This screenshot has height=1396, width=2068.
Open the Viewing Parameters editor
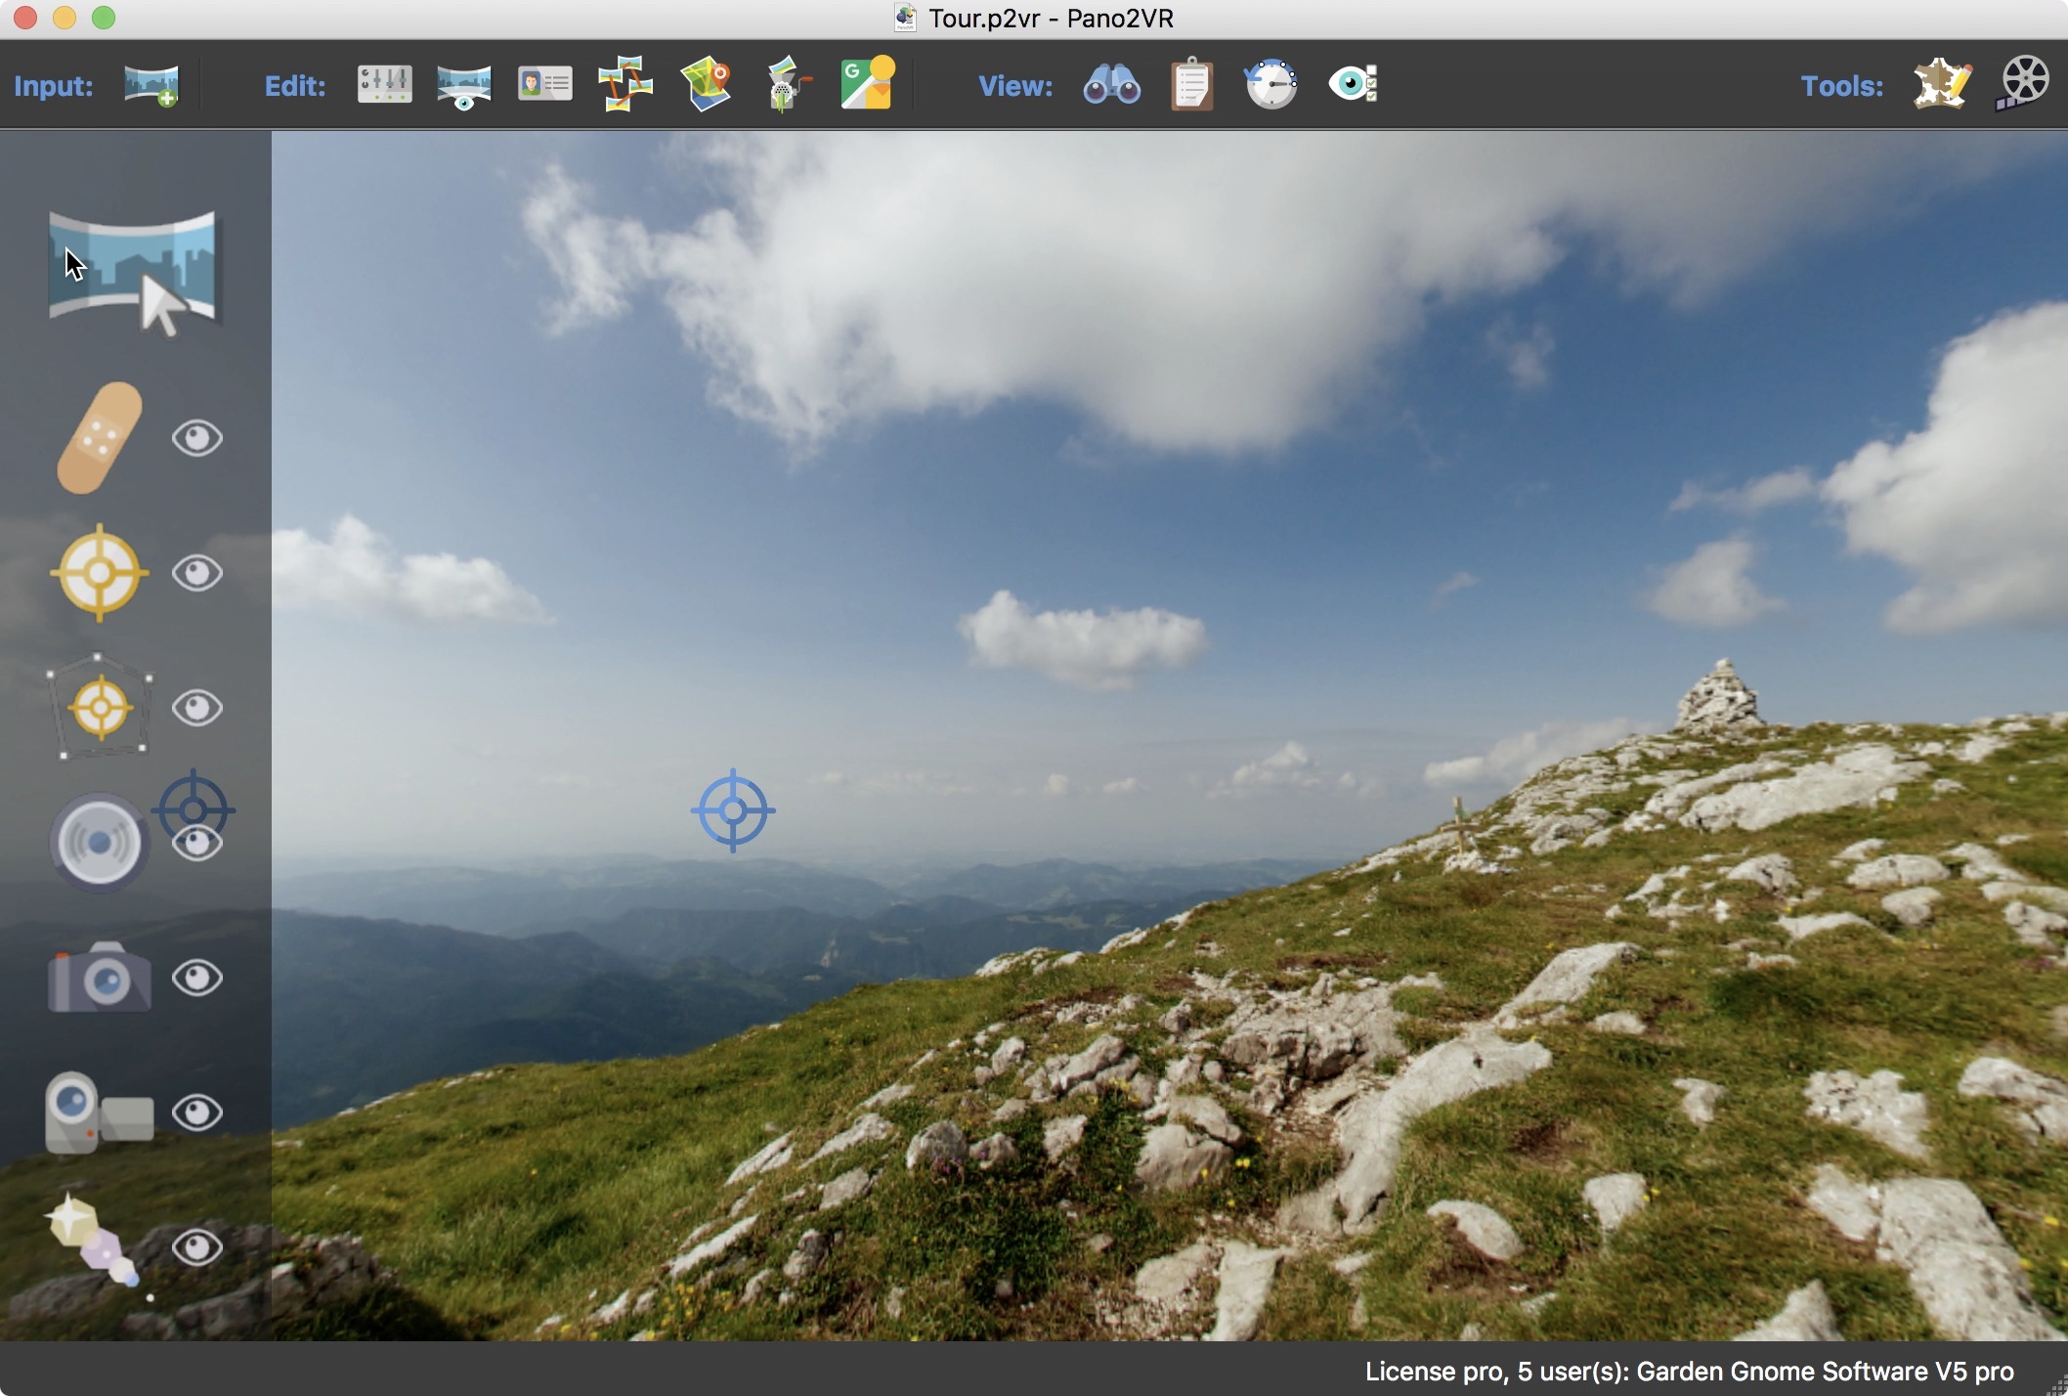tap(463, 84)
